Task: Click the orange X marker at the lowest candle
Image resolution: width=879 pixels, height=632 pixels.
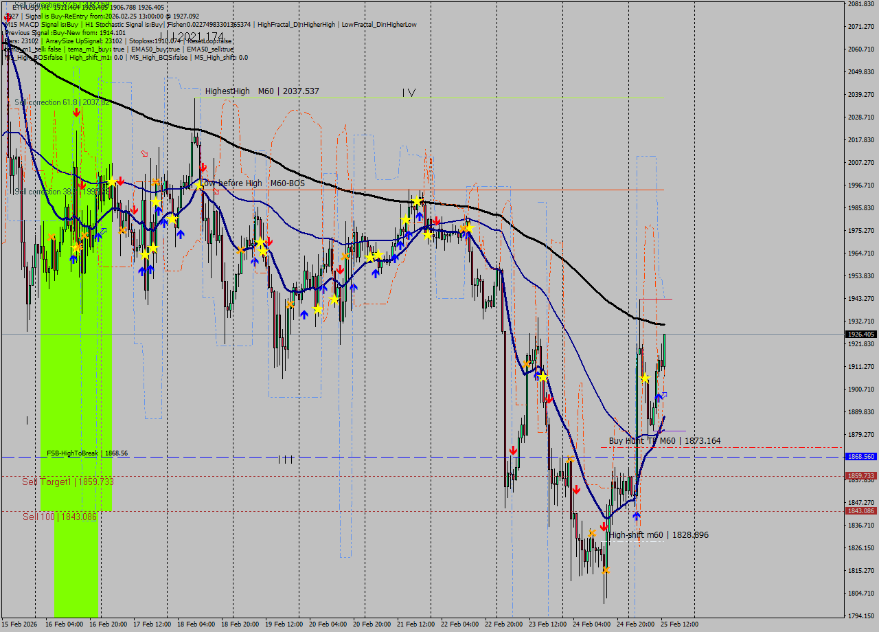Action: coord(606,570)
